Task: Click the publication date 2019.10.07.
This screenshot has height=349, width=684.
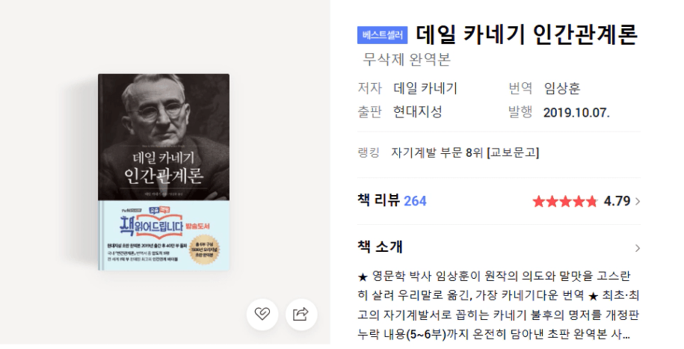Action: click(576, 113)
